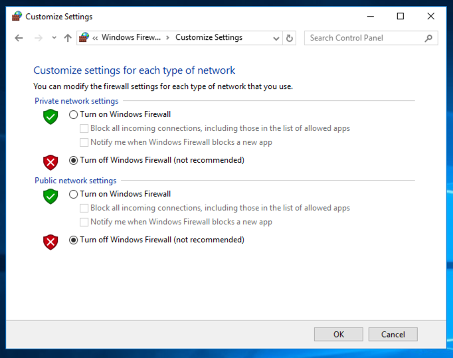
Task: Click the Up one level arrow
Action: tap(67, 39)
